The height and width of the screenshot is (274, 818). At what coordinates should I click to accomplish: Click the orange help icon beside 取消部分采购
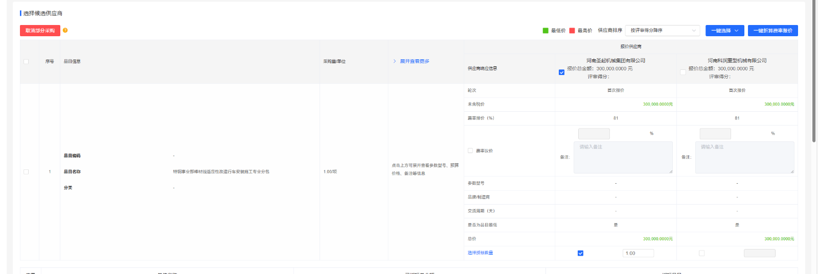(x=65, y=31)
